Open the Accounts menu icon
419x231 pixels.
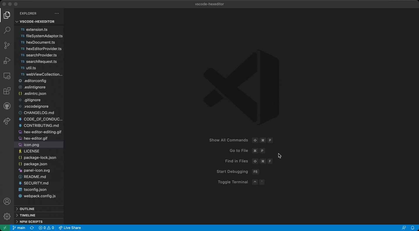(x=7, y=201)
